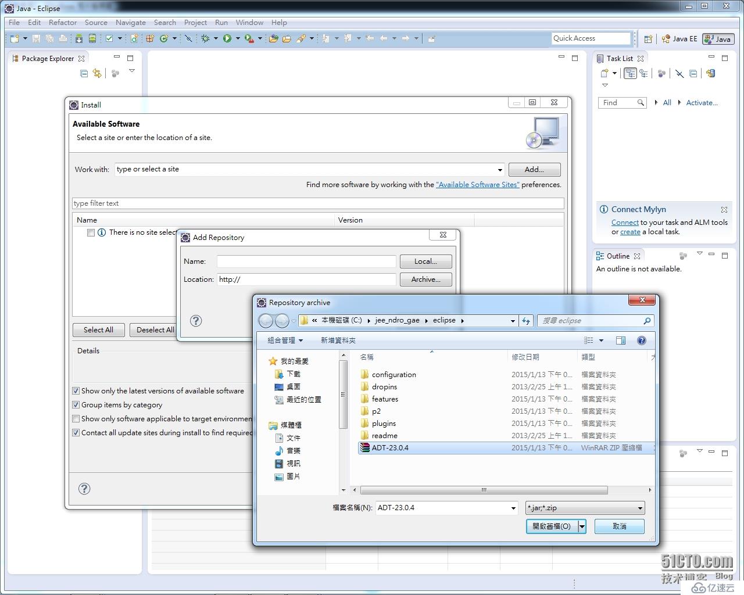The image size is (744, 595).
Task: Click the Available Software Sites link
Action: pyautogui.click(x=478, y=185)
